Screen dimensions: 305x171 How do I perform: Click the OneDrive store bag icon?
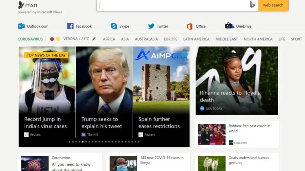[x=230, y=26]
